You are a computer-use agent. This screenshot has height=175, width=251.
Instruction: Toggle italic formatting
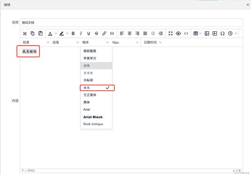pos(81,34)
